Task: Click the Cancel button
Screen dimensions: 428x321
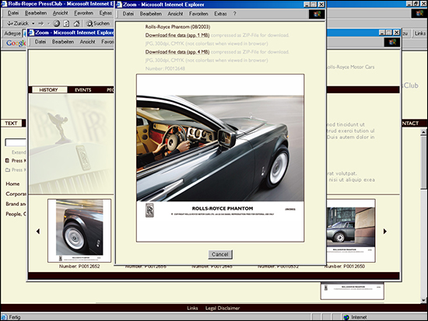Action: 220,254
